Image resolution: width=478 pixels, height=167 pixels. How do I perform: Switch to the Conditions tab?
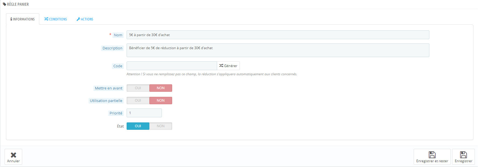[x=55, y=19]
